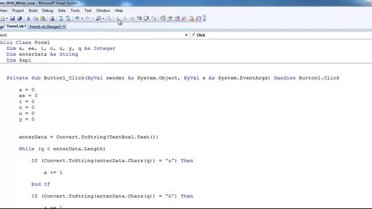Image resolution: width=372 pixels, height=209 pixels.
Task: Click the Error List toolbar icon
Action: coord(191,19)
